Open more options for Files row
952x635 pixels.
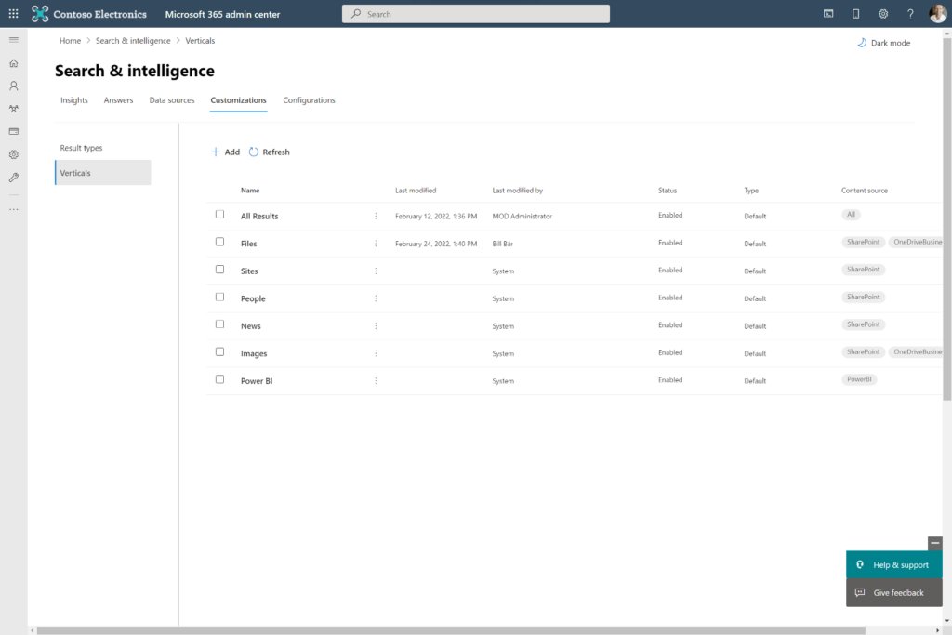tap(376, 244)
